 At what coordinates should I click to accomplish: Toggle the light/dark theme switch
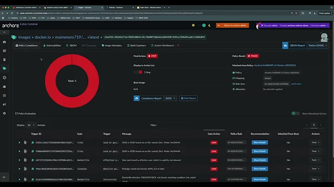pos(202,25)
